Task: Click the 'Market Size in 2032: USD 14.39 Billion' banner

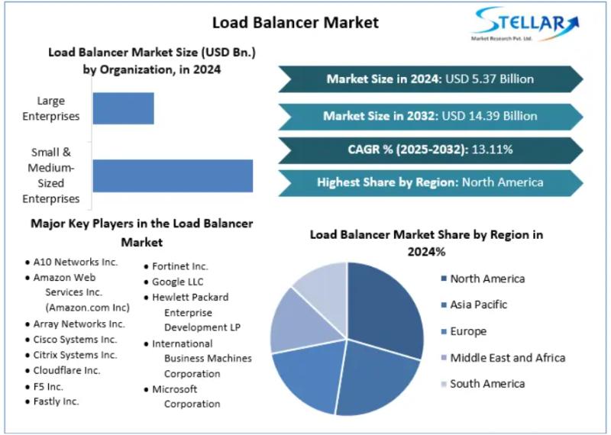Action: pos(430,116)
